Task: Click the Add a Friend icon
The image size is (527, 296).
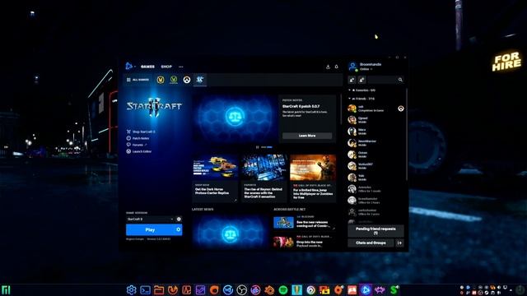Action: click(352, 80)
